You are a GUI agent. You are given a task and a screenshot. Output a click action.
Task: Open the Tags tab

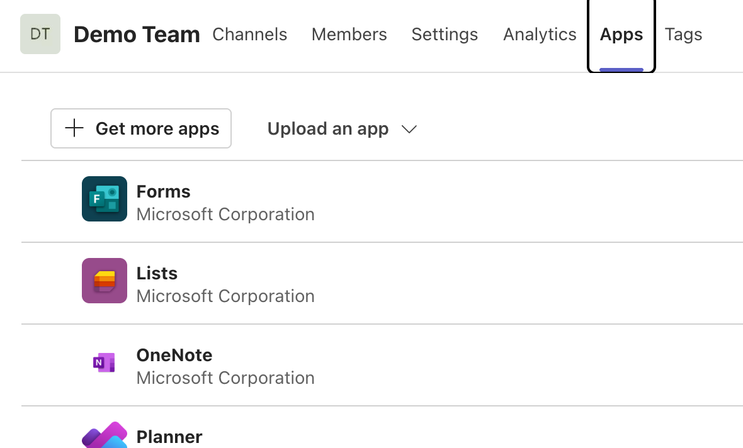683,35
